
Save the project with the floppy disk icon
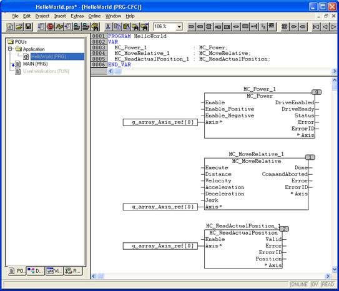pyautogui.click(x=29, y=27)
